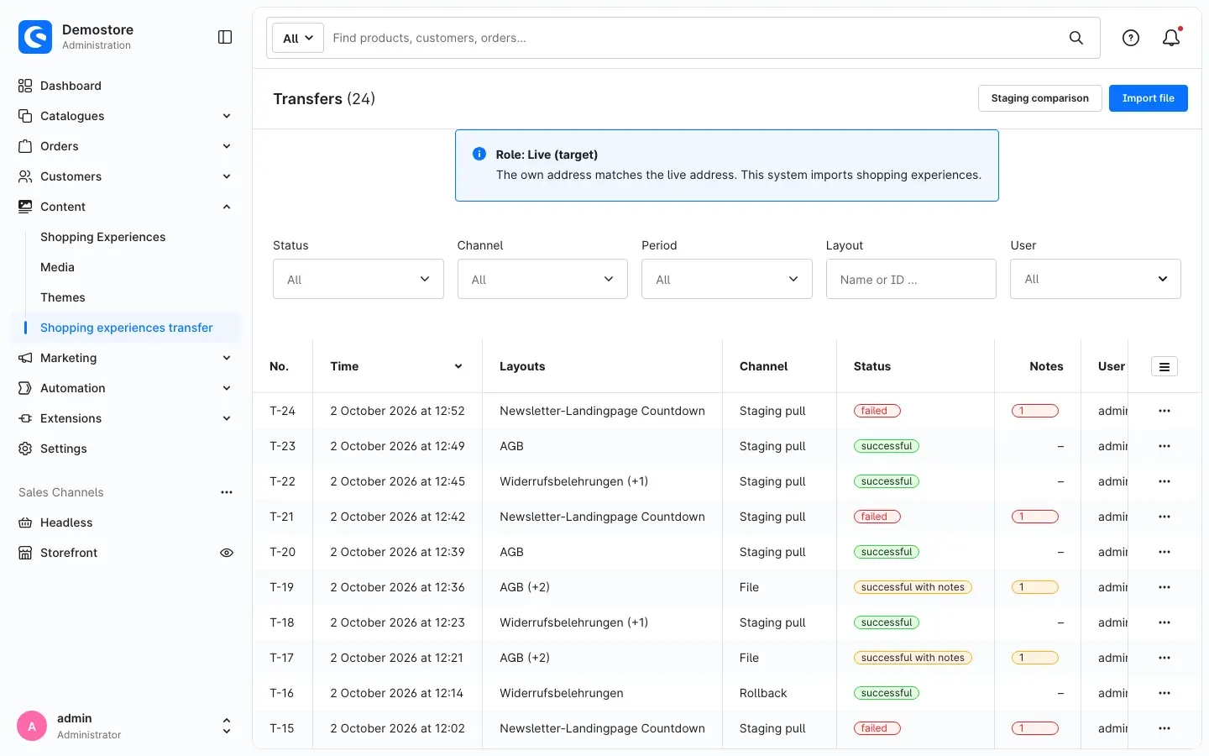Open the Channel filter dropdown
This screenshot has width=1209, height=756.
pyautogui.click(x=542, y=279)
